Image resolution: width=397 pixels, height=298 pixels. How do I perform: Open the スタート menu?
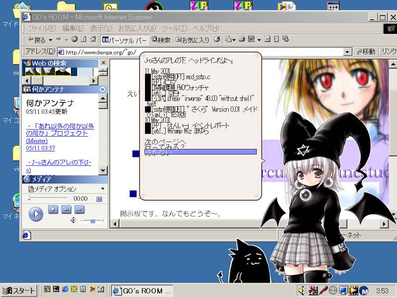coord(19,291)
